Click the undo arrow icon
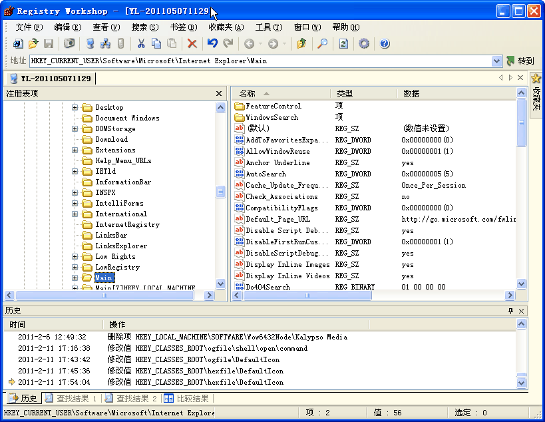Screen dimensions: 545x422 (212, 44)
